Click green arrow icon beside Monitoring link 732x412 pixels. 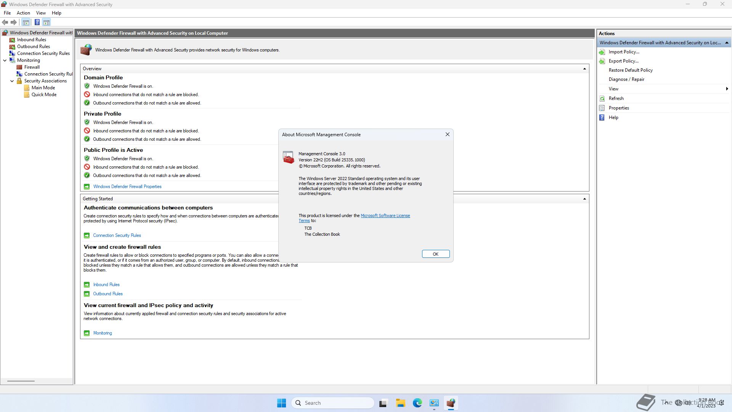(87, 333)
